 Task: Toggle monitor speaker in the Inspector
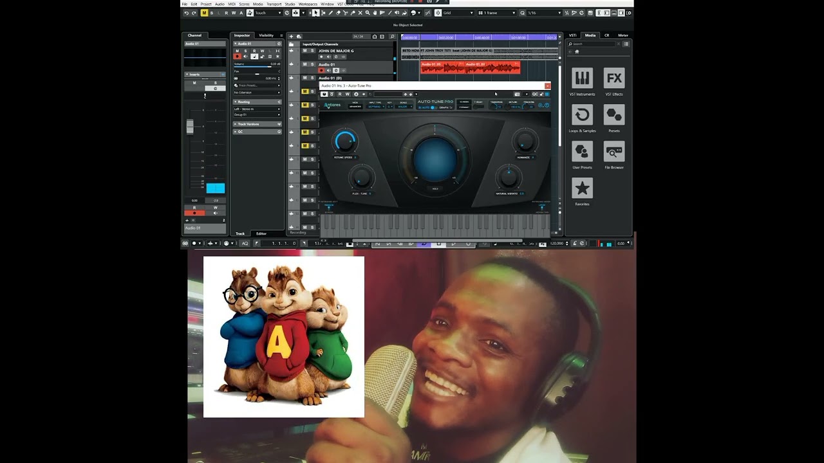[245, 56]
